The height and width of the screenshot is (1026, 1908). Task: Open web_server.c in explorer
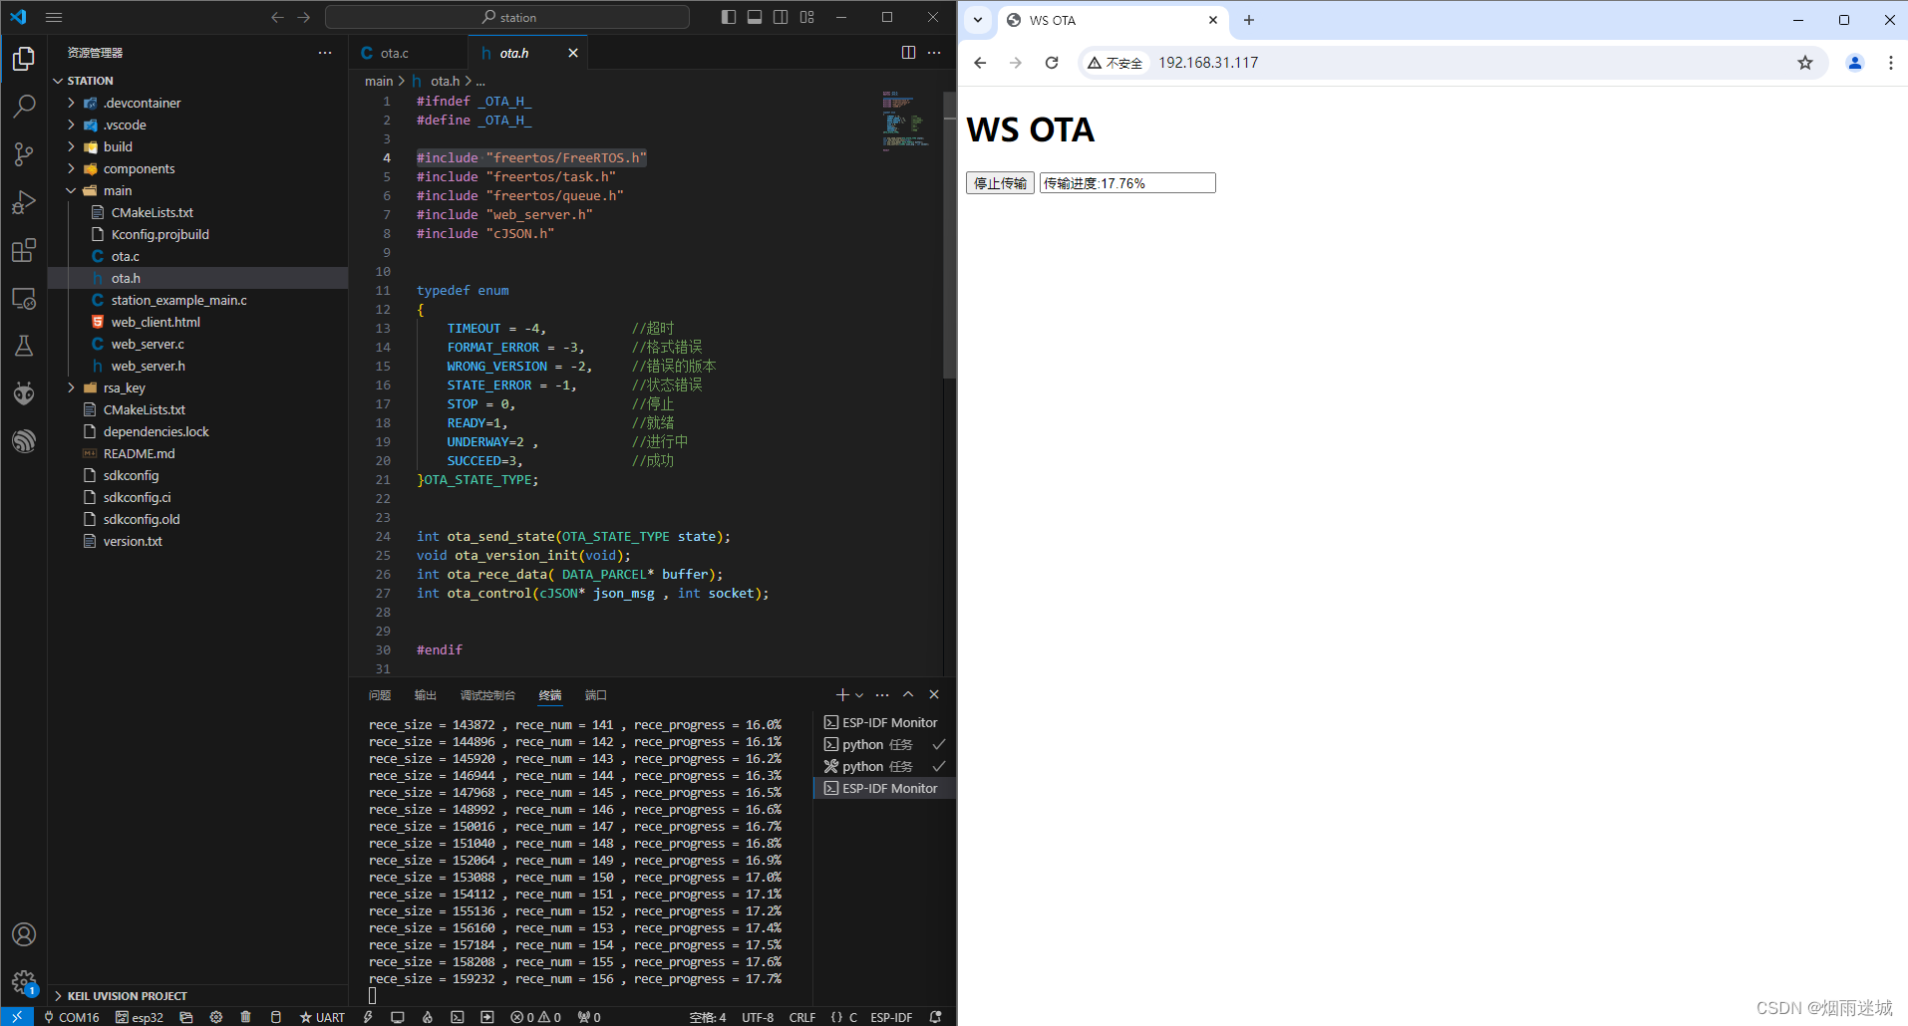pyautogui.click(x=148, y=344)
